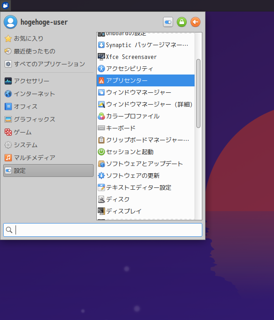Open the オフィス category
This screenshot has height=320, width=274.
click(48, 107)
